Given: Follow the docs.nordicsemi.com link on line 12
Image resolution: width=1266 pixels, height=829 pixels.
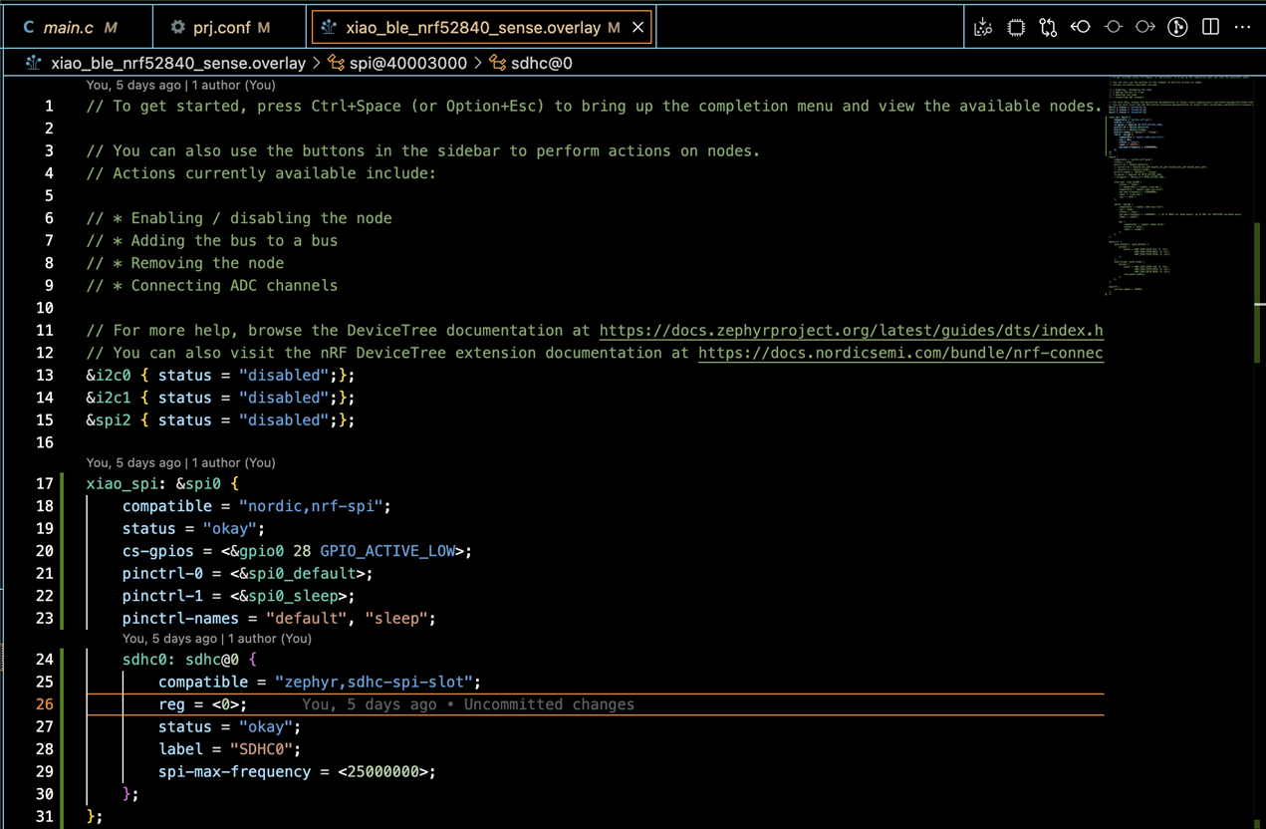Looking at the screenshot, I should point(900,353).
